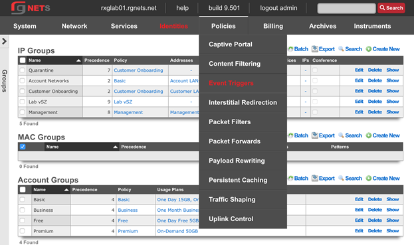Click the IP Groups Export icon
414x245 pixels.
[x=315, y=49]
